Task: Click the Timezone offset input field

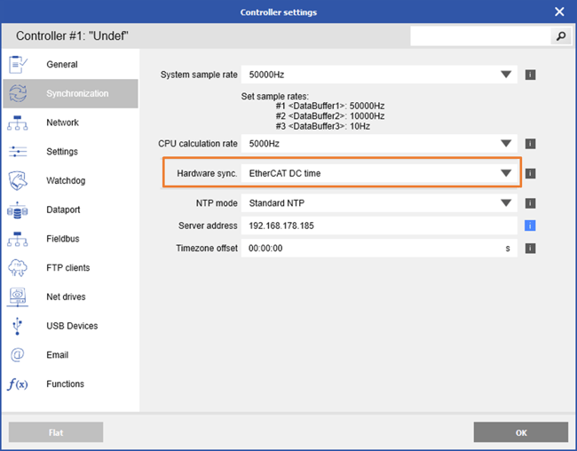Action: click(373, 249)
